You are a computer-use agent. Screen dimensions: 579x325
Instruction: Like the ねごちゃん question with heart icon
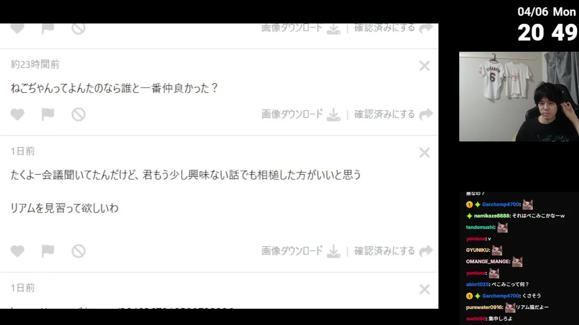17,114
